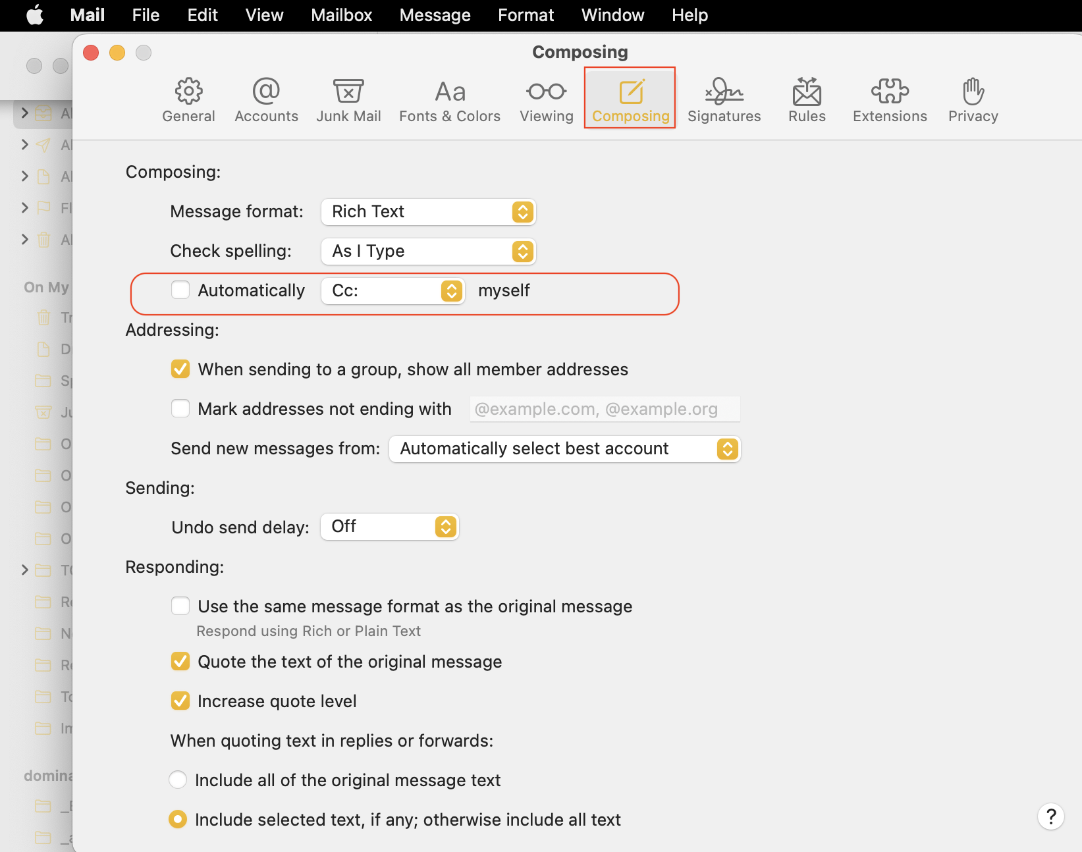
Task: Click the domain addresses input field
Action: pyautogui.click(x=605, y=409)
